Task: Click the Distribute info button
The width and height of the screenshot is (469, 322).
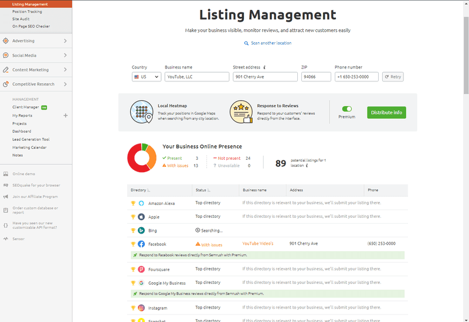Action: click(x=386, y=112)
